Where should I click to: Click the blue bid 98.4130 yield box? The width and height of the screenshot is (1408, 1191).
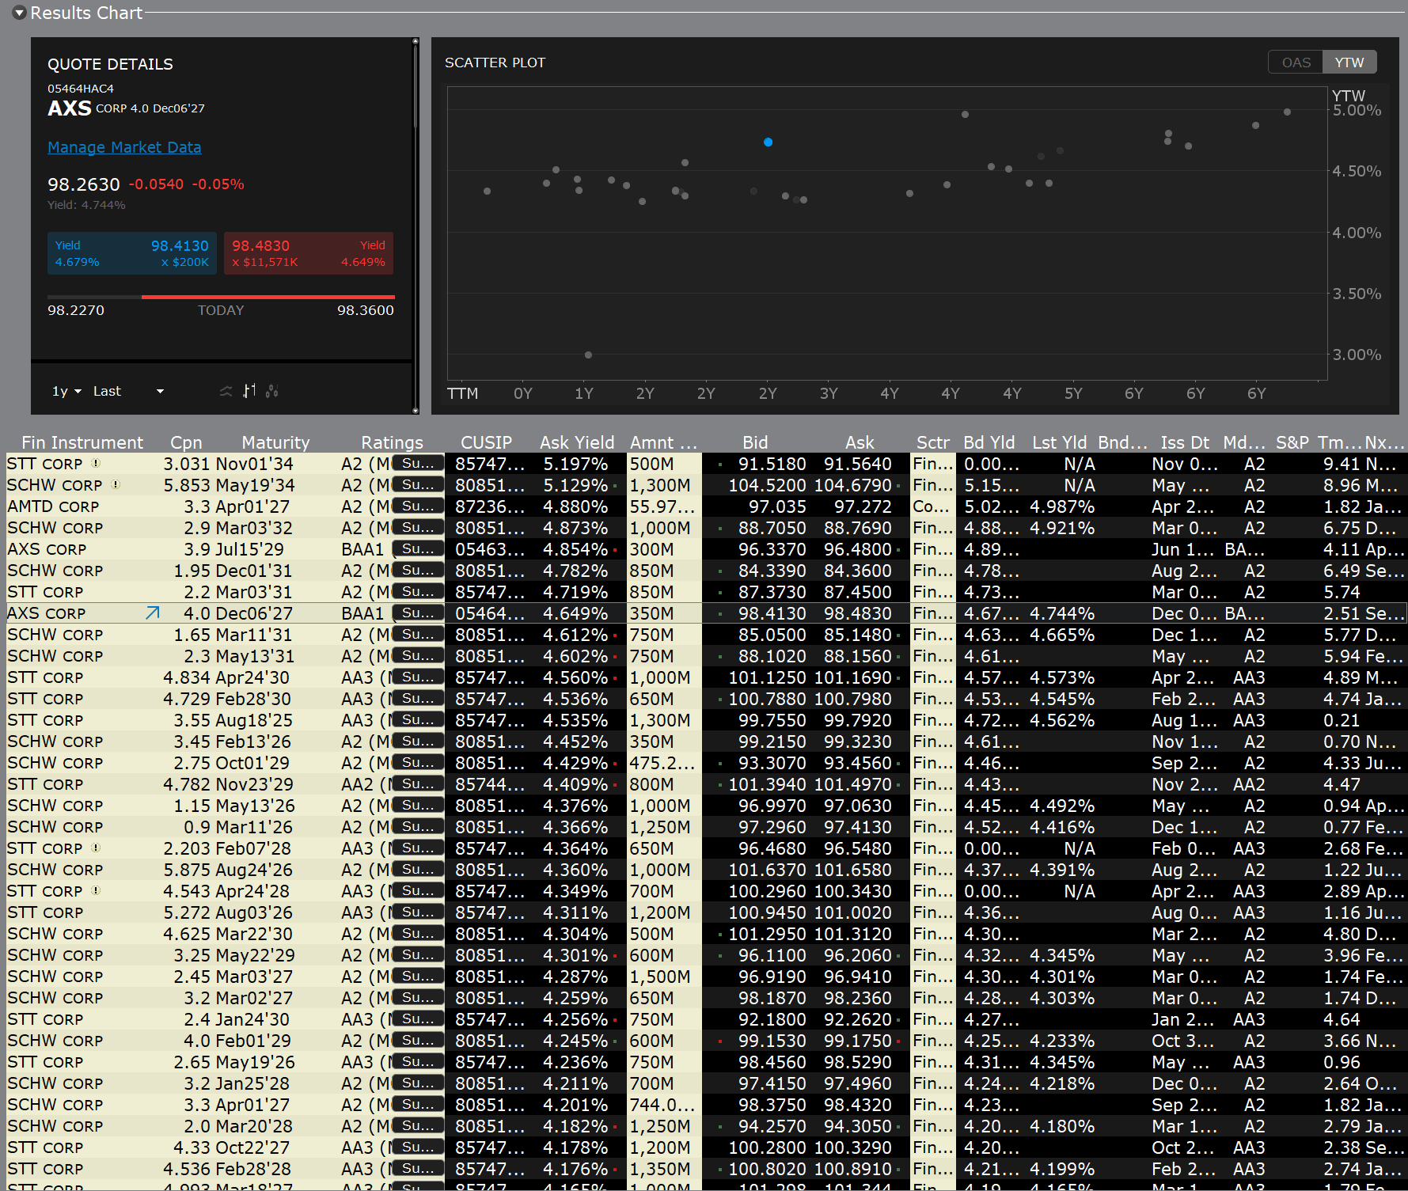pos(131,253)
